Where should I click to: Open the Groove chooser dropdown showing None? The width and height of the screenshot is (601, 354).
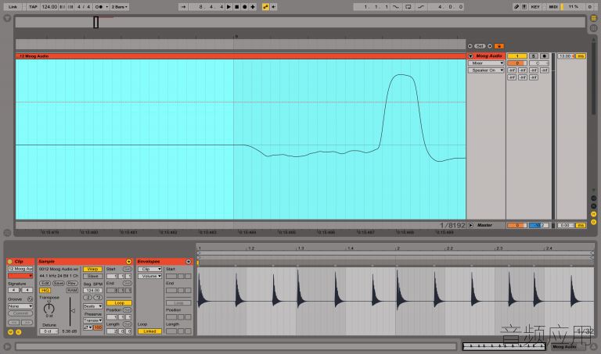pos(20,306)
